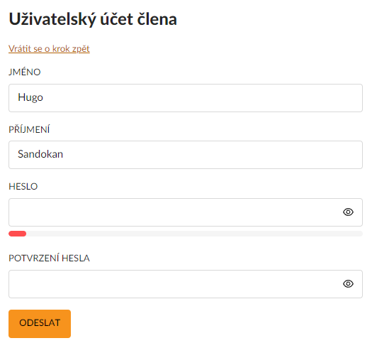Click inside the empty Heslo password field
This screenshot has height=348, width=372.
(x=176, y=212)
